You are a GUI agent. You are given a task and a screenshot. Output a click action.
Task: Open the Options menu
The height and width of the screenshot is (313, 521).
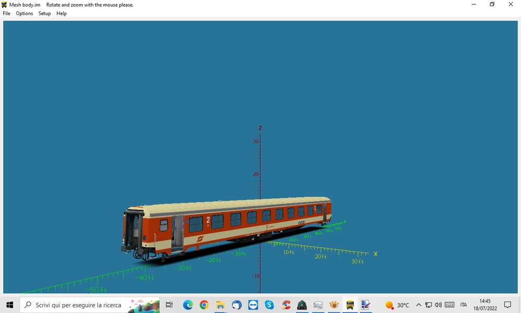pyautogui.click(x=24, y=14)
